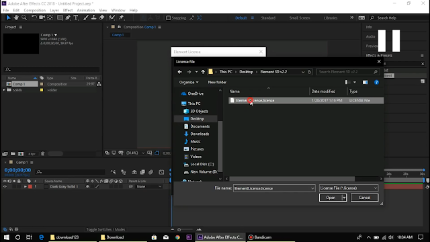Select the Unified Camera tool
The height and width of the screenshot is (242, 430).
(42, 17)
